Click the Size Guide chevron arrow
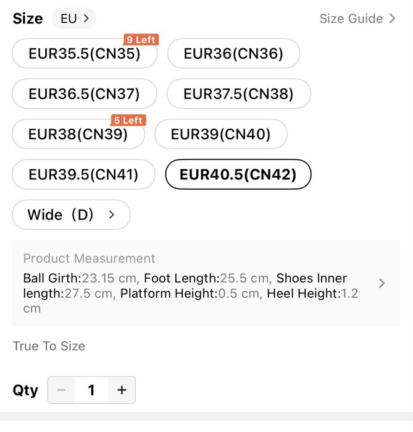 pos(392,19)
